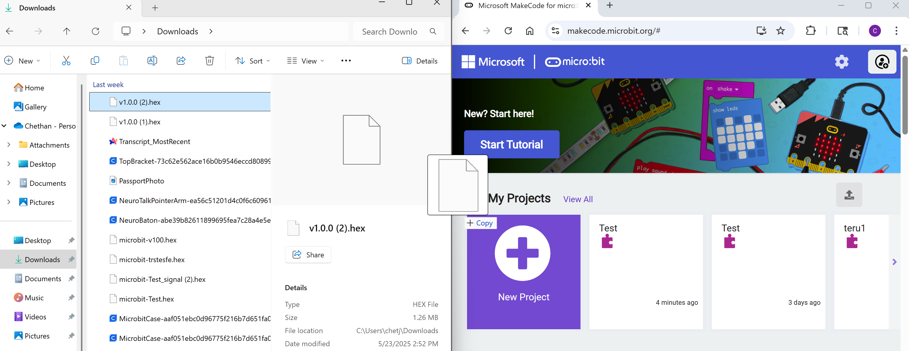Screen dimensions: 909x351
Task: Click Chrome address bar URL
Action: [614, 31]
